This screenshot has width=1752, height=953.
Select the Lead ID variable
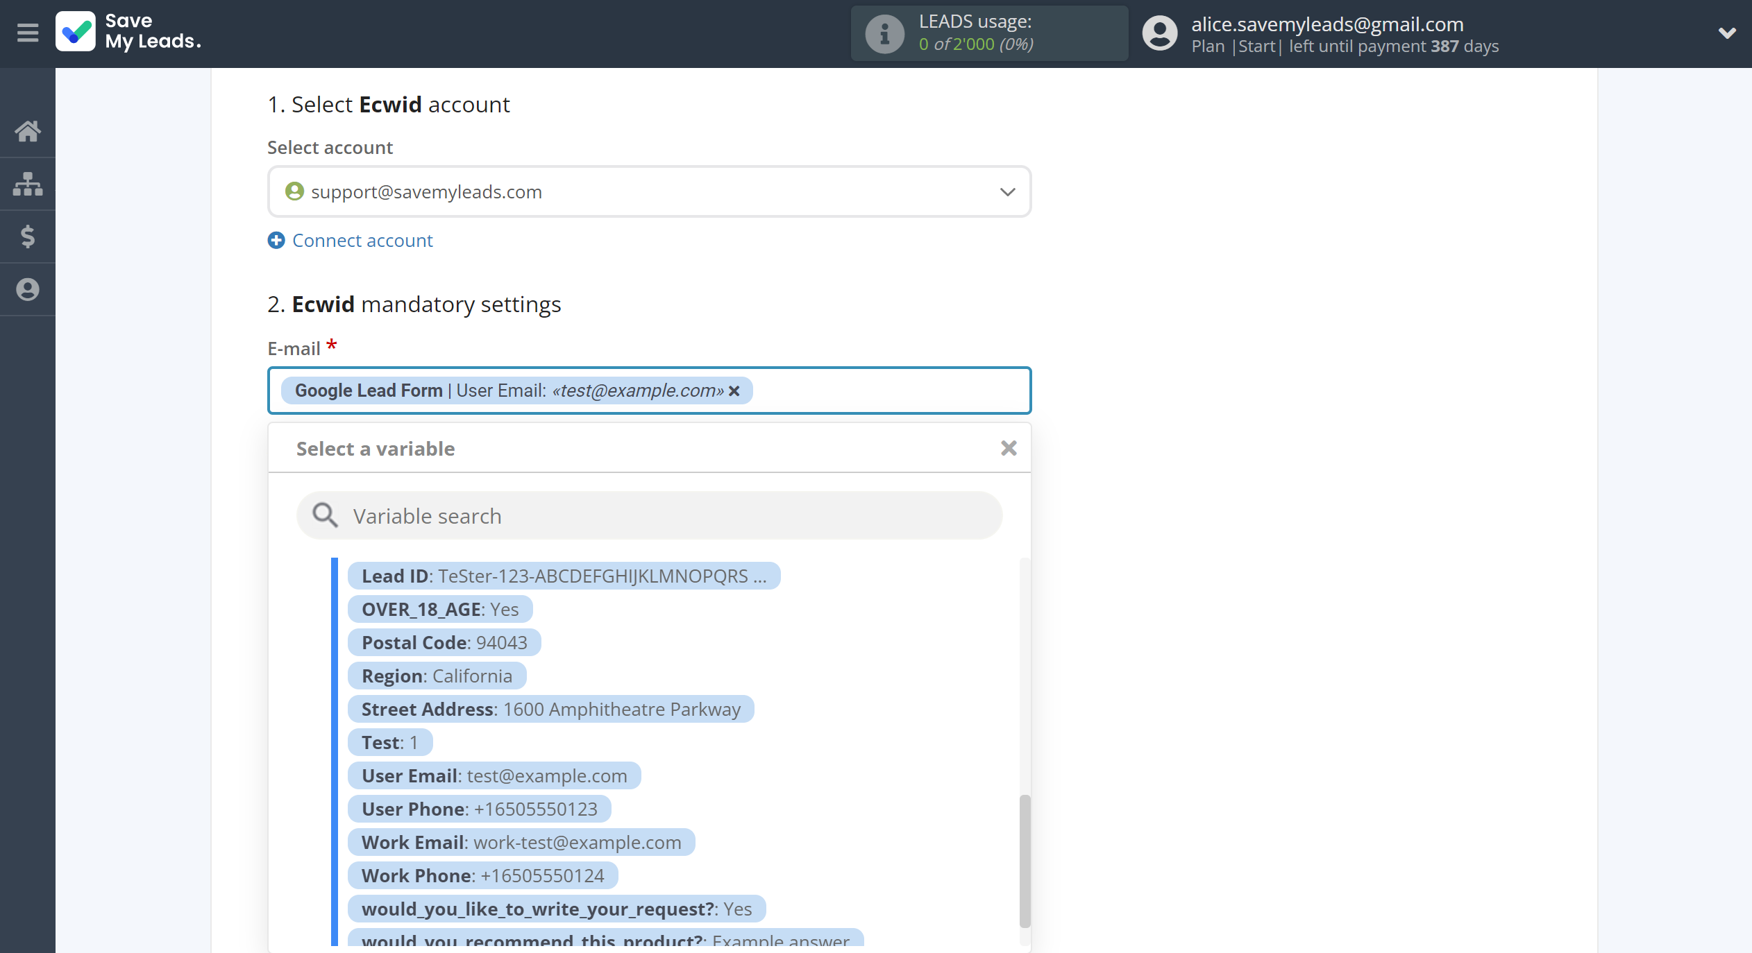coord(564,576)
